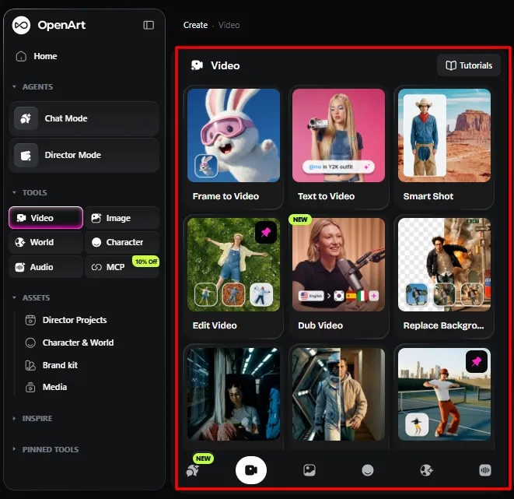Open the MCP tool

[122, 267]
